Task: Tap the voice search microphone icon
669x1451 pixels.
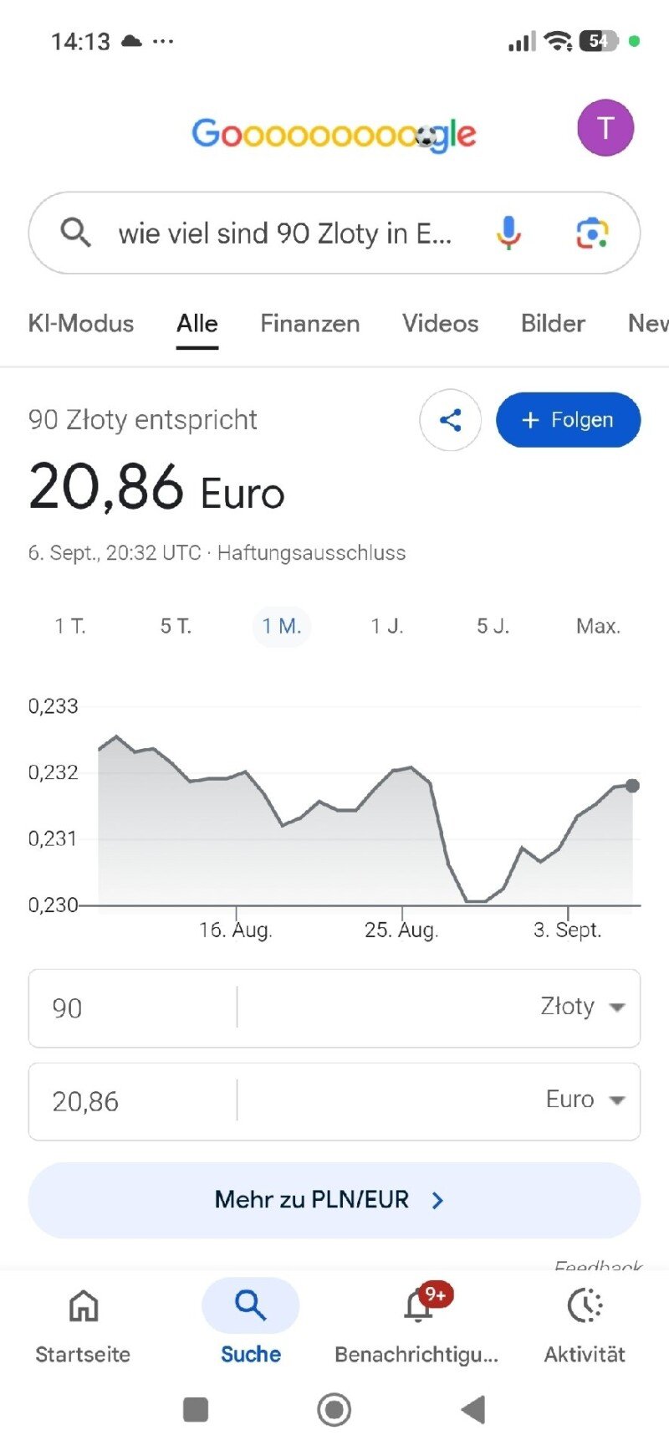Action: 508,233
